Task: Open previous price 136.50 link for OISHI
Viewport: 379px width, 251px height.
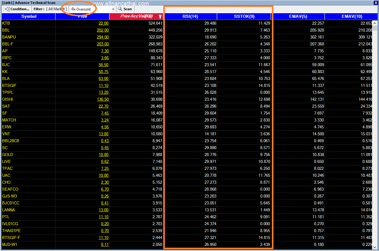Action: 103,99
